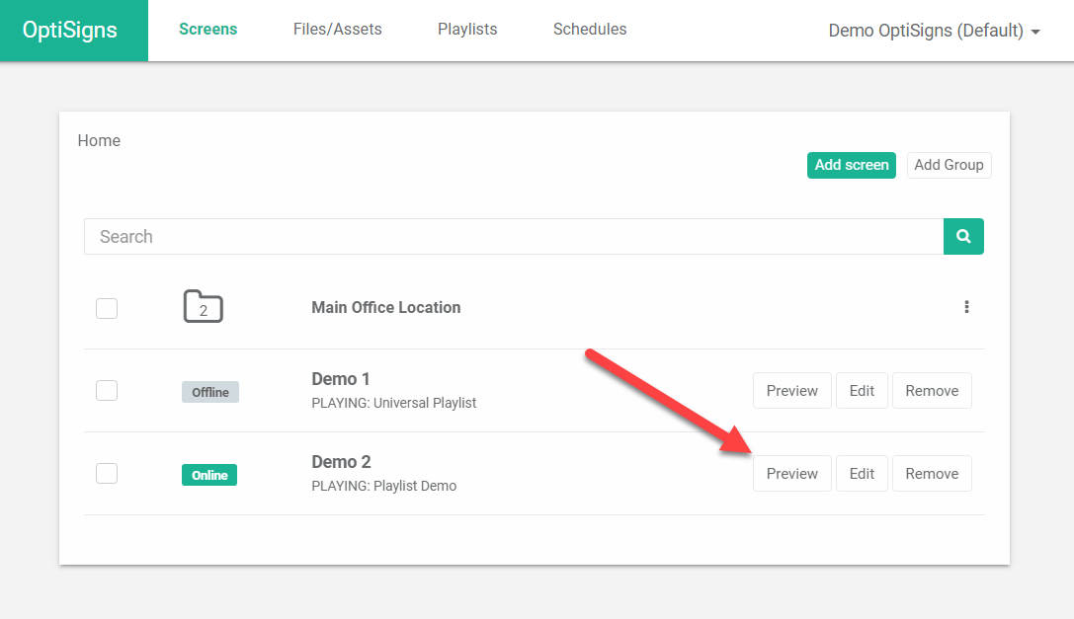
Task: Click the search magnifier icon
Action: point(962,236)
